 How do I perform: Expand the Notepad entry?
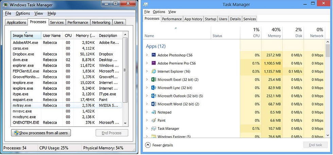point(147,112)
